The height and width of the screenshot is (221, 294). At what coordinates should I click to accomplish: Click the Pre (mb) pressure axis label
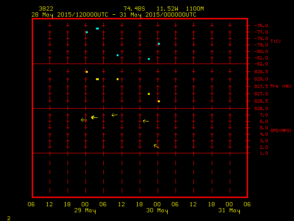pyautogui.click(x=281, y=86)
